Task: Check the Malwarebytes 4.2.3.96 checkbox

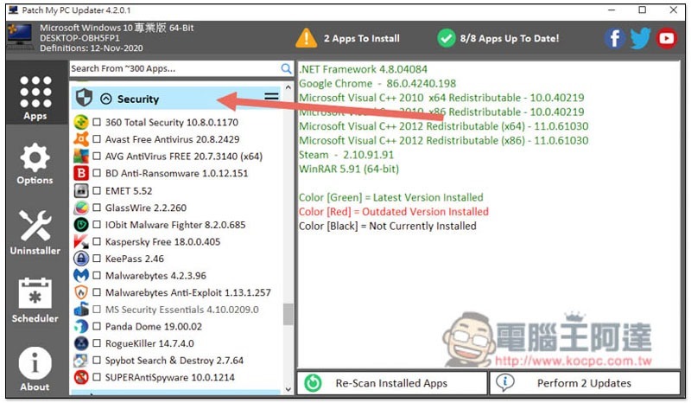Action: pyautogui.click(x=97, y=275)
